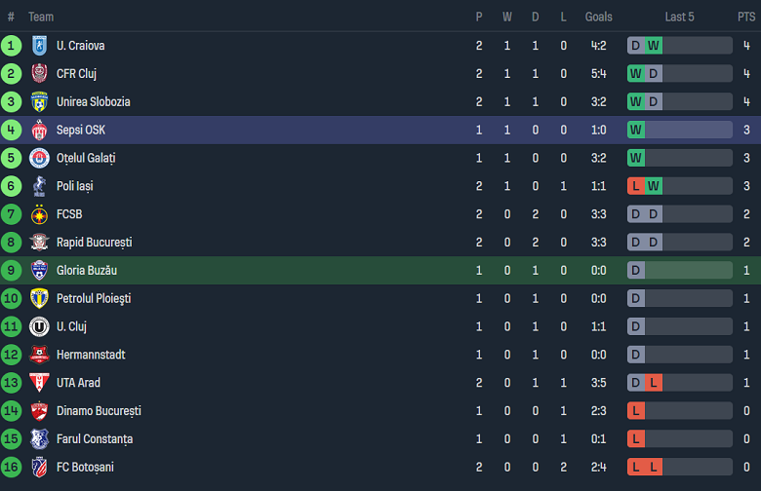The height and width of the screenshot is (491, 761).
Task: Sort table by PTS column header
Action: coord(746,17)
